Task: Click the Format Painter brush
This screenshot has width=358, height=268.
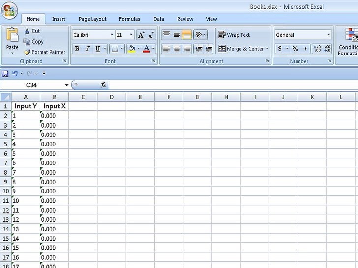Action: point(28,52)
